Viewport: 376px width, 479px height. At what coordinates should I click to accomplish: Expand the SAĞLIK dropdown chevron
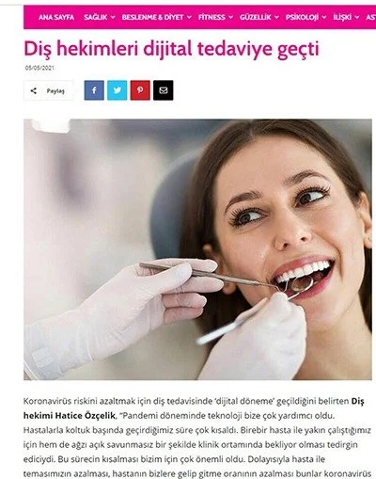pyautogui.click(x=113, y=18)
